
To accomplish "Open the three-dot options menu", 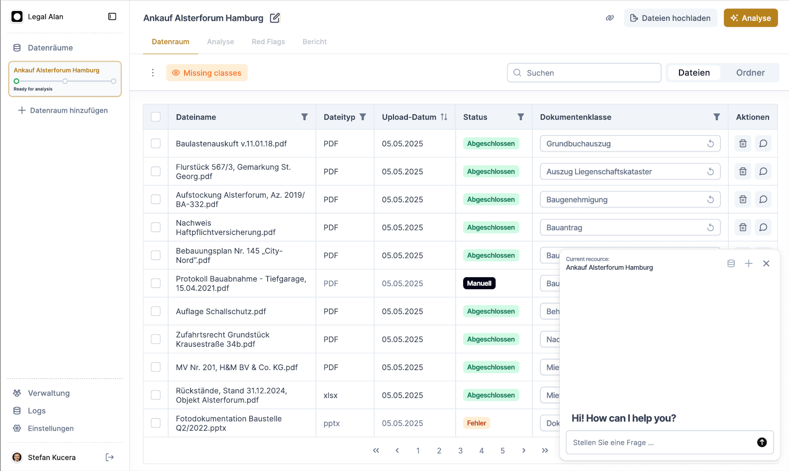I will click(x=153, y=73).
